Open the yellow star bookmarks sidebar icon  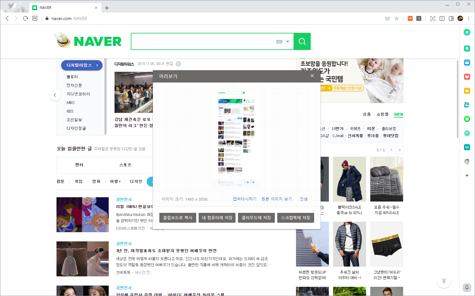point(467,91)
